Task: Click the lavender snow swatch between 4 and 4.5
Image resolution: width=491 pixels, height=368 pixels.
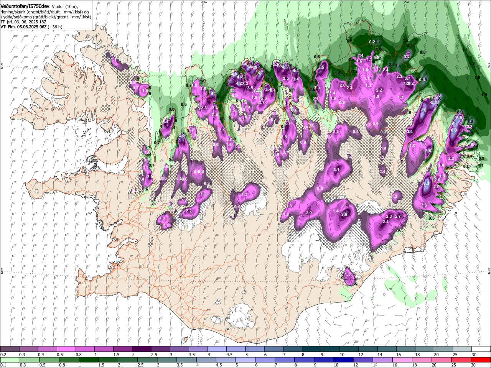Action: click(217, 349)
